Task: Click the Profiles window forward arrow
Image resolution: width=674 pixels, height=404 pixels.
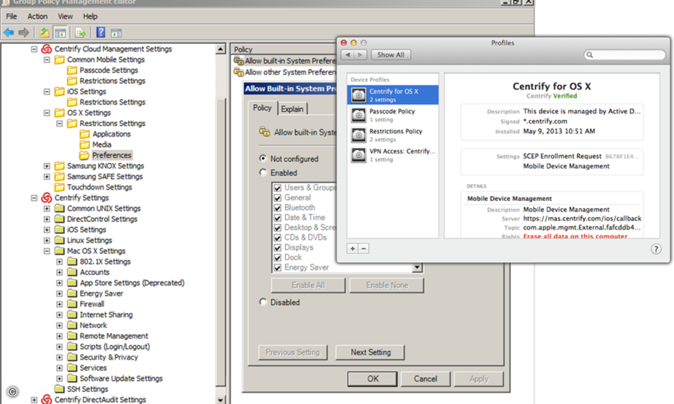Action: click(360, 54)
